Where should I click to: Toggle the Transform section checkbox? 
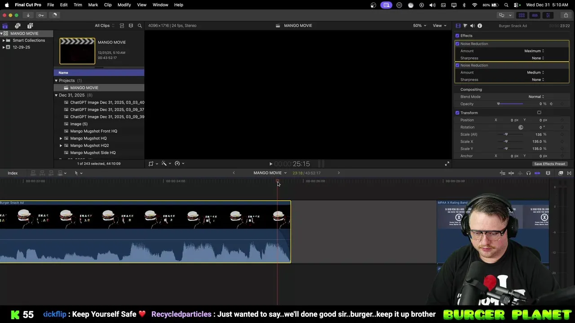pos(457,113)
